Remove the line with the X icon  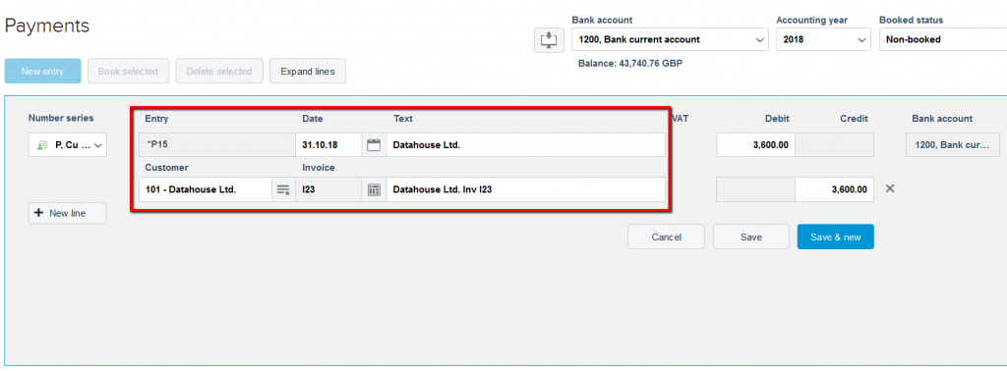890,188
